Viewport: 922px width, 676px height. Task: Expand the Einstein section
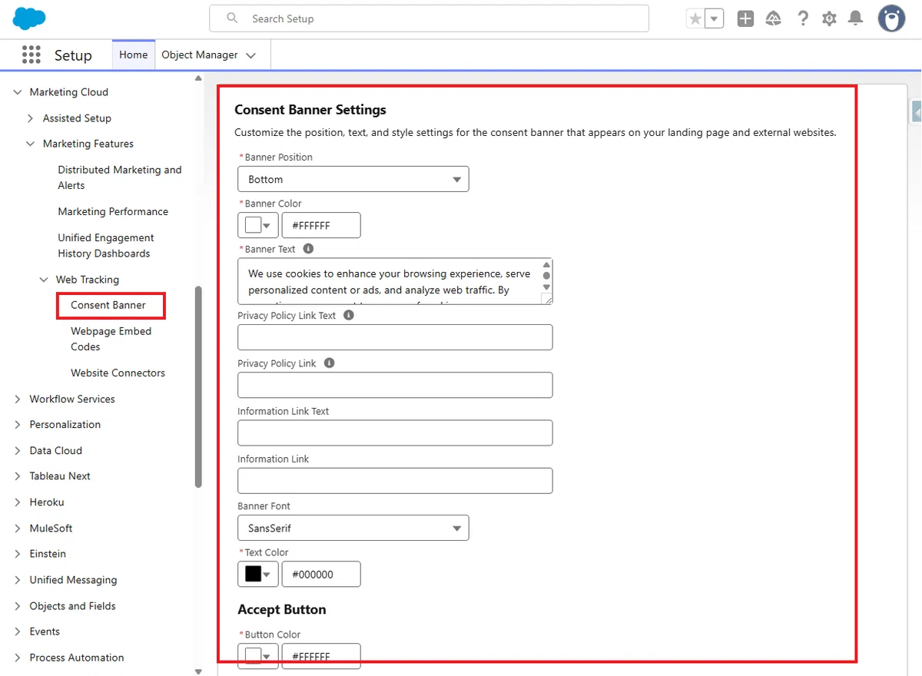18,554
